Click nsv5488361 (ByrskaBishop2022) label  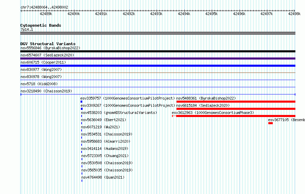206,98
